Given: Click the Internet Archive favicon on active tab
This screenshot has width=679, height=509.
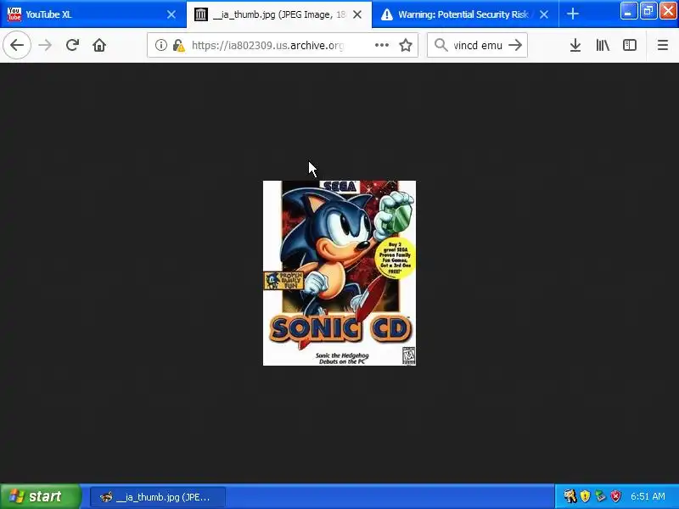Looking at the screenshot, I should click(x=200, y=14).
